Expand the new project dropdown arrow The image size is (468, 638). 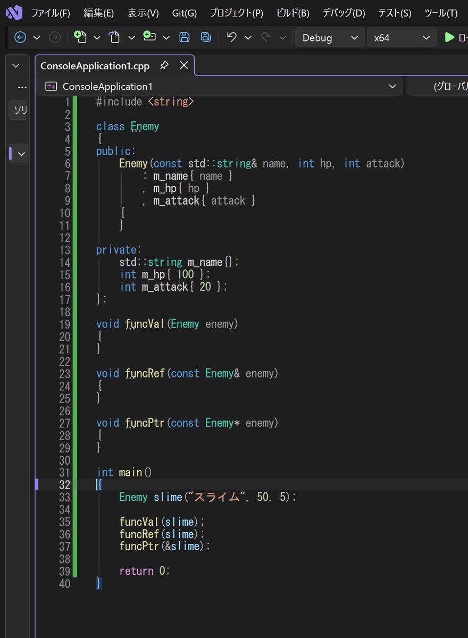click(97, 37)
